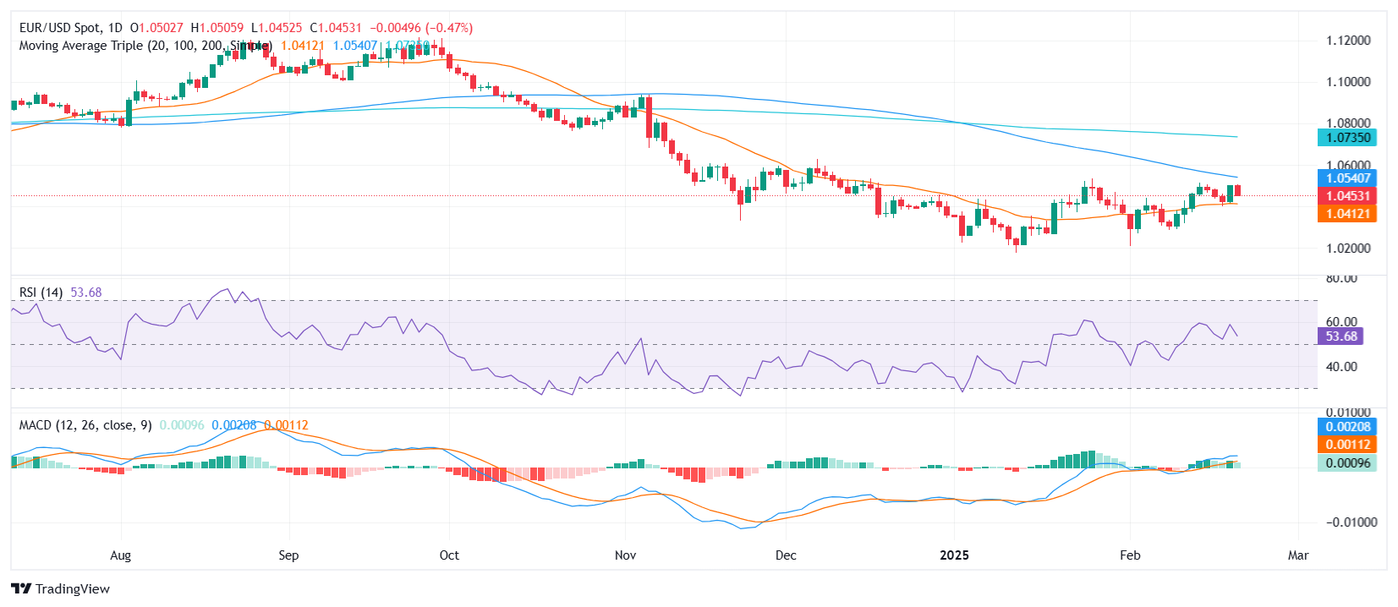The height and width of the screenshot is (607, 1398).
Task: Click the 2025 label on time axis
Action: tap(954, 555)
